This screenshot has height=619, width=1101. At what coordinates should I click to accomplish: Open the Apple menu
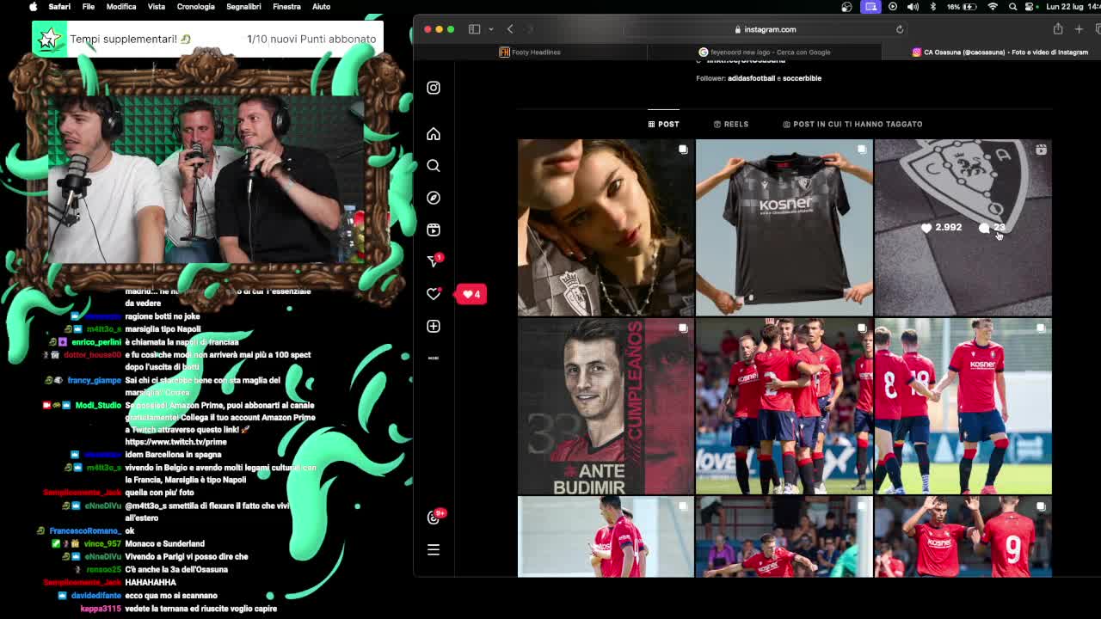click(33, 7)
